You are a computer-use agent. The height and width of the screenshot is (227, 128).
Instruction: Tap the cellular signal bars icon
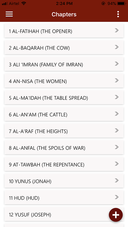[x=5, y=3]
